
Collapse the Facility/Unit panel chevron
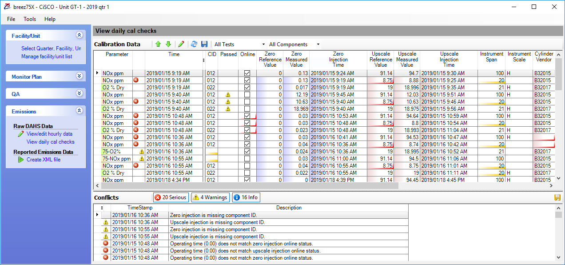tap(79, 35)
